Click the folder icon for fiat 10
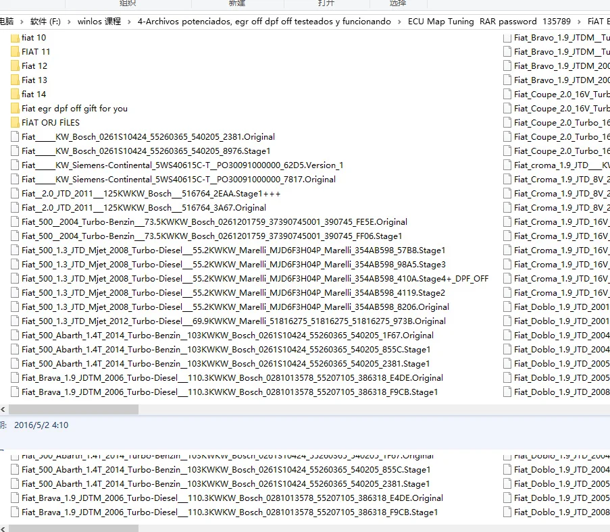610x532 pixels. pos(15,38)
